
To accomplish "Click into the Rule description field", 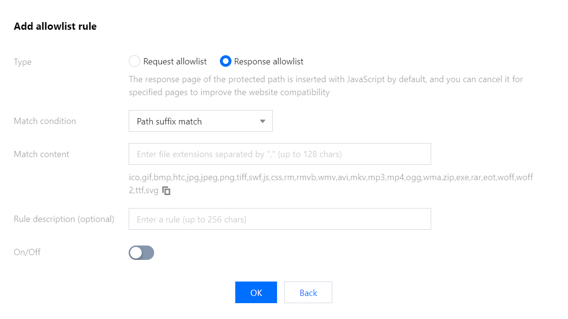I will click(279, 219).
